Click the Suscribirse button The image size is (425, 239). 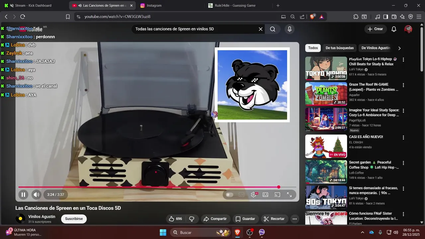tap(74, 219)
